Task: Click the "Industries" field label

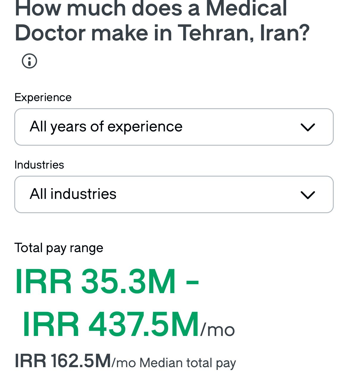Action: (x=39, y=165)
